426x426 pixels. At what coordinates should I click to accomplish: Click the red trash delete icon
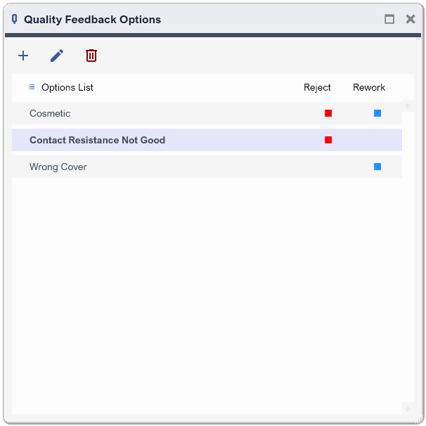tap(91, 56)
